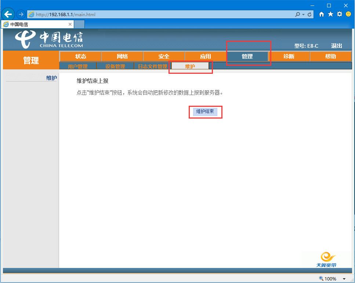Click the 维护结束 button

tap(205, 111)
